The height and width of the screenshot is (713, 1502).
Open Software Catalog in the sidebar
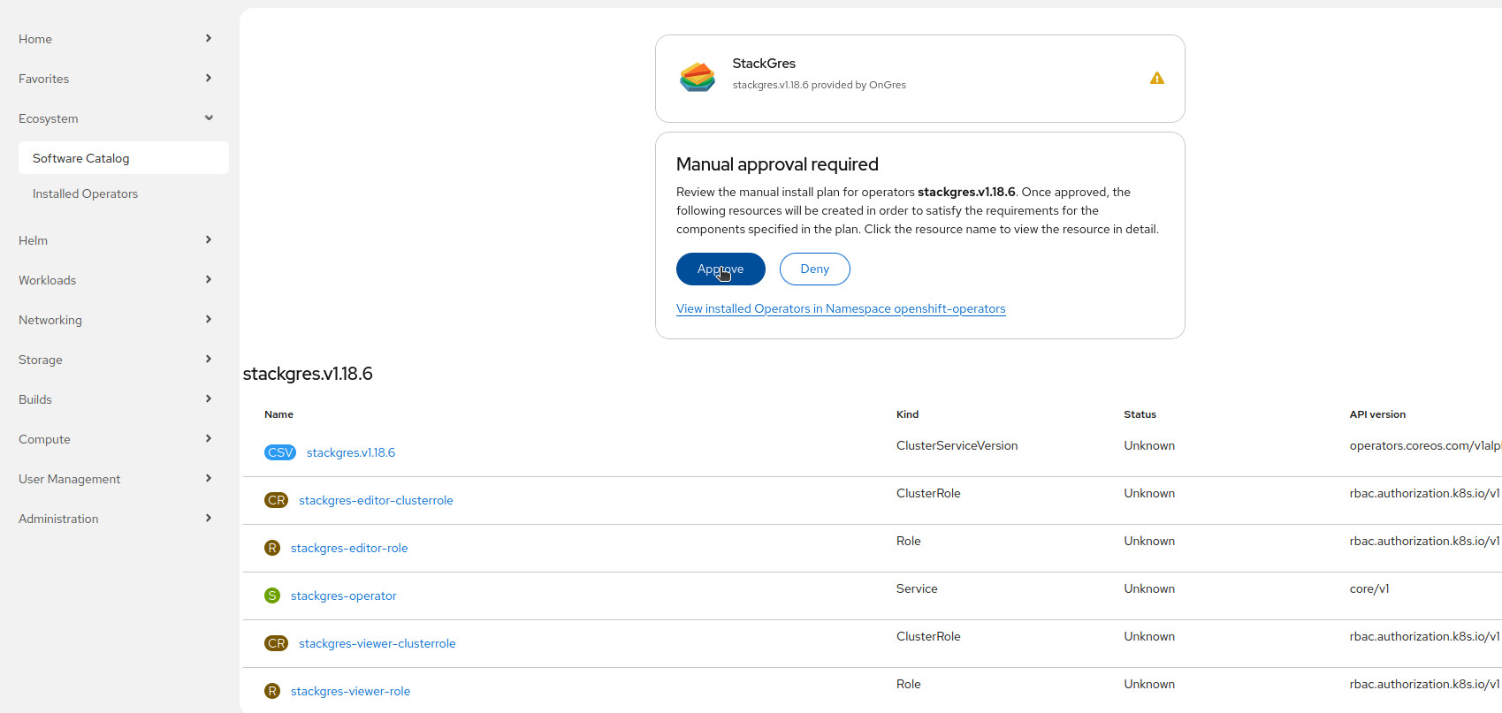coord(123,158)
